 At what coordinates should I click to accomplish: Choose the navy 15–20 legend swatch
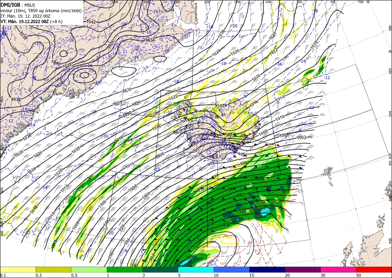pyautogui.click(x=267, y=269)
